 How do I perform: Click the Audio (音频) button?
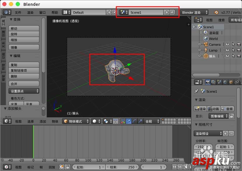(227, 109)
